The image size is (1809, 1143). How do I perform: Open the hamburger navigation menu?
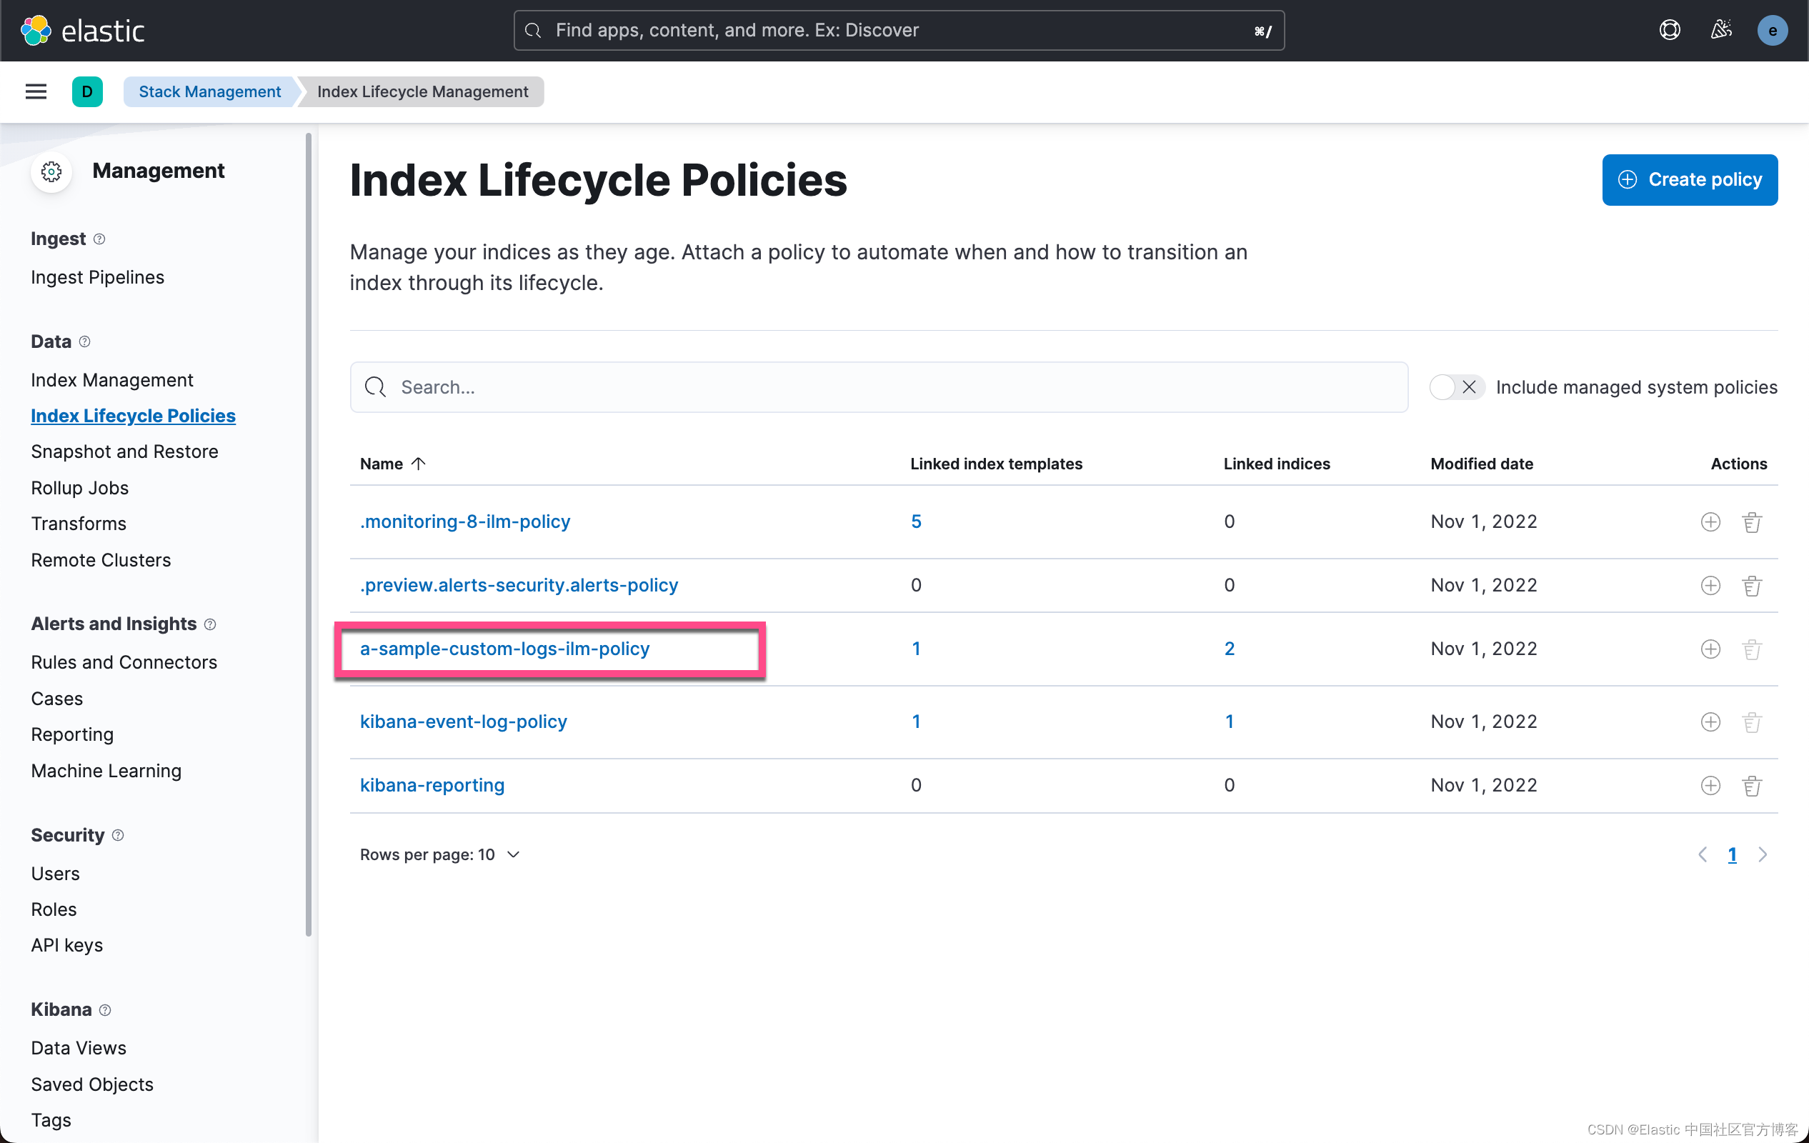pyautogui.click(x=35, y=91)
